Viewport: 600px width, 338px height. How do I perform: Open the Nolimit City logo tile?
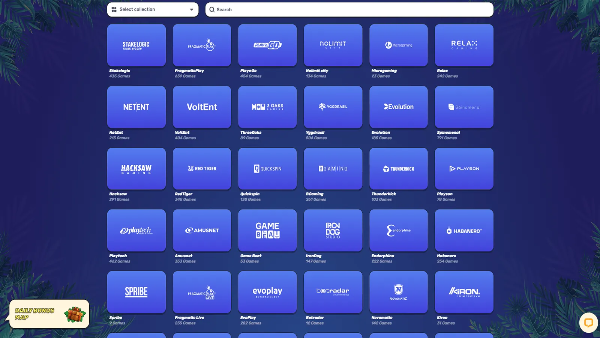(x=333, y=45)
